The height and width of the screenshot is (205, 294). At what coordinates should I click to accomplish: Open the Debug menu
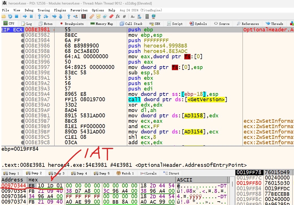pyautogui.click(x=29, y=10)
